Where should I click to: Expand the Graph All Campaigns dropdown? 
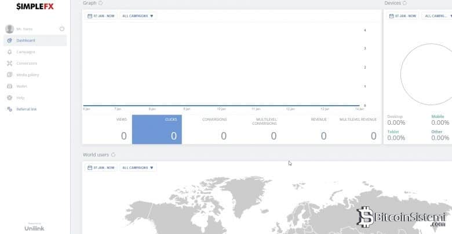(138, 16)
